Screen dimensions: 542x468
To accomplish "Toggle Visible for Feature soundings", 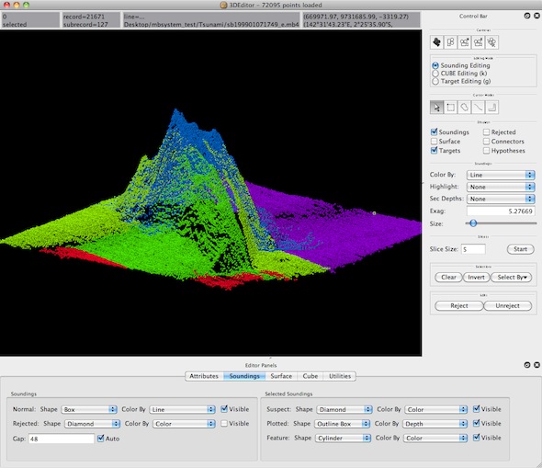I will click(477, 438).
